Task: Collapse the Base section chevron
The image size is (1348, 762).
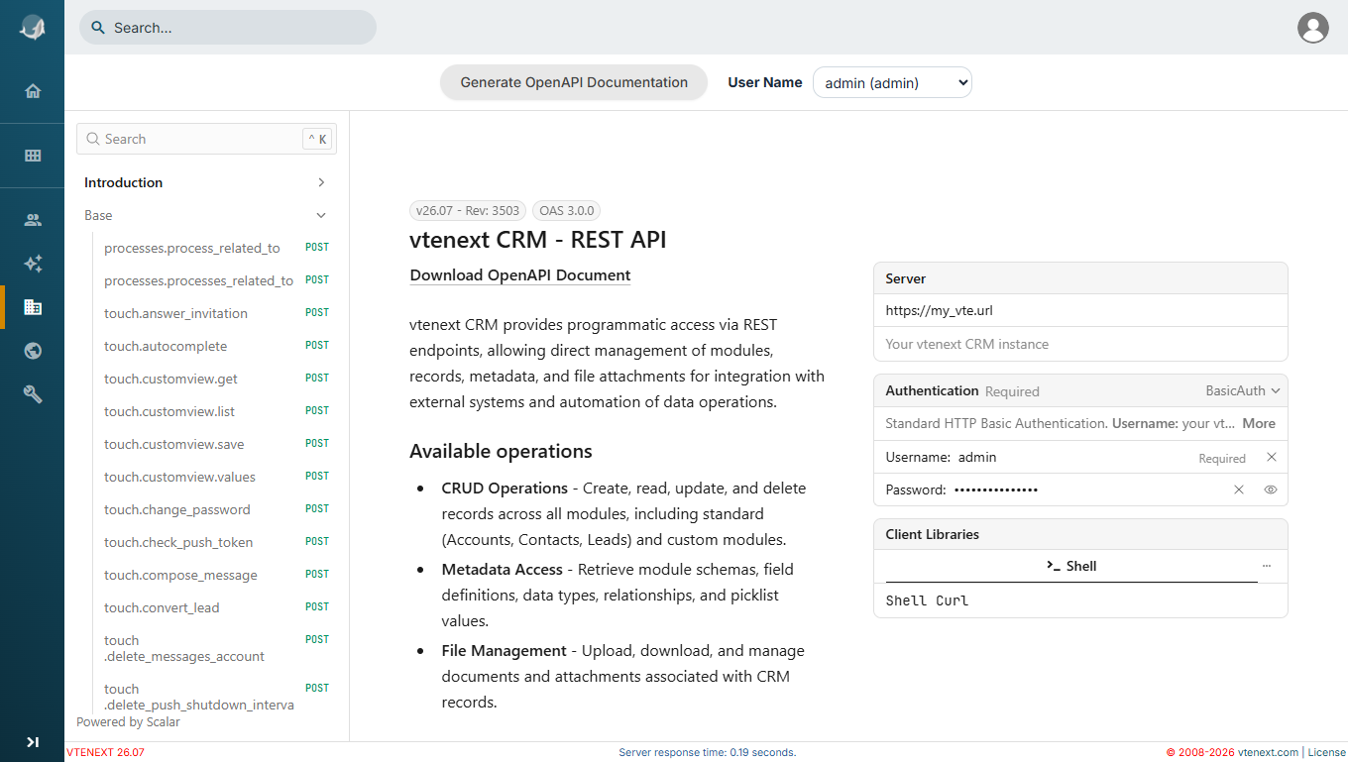Action: (x=321, y=215)
